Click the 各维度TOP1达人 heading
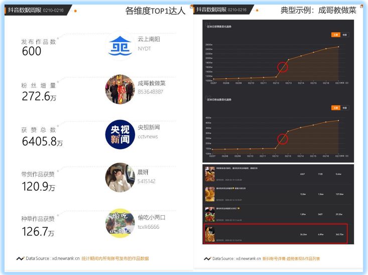The image size is (368, 275). click(155, 11)
